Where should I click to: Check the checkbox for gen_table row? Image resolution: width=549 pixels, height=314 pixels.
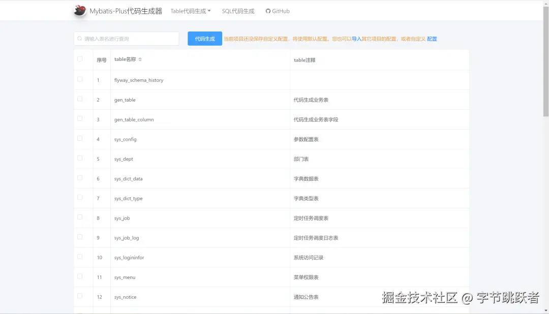(x=79, y=99)
